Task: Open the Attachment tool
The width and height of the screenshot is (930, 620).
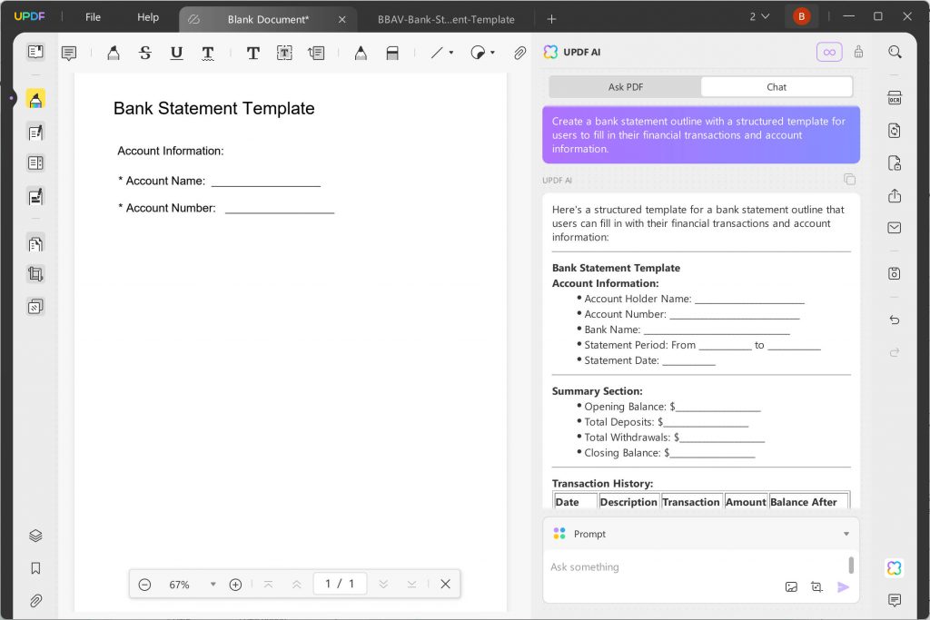Action: coord(519,53)
